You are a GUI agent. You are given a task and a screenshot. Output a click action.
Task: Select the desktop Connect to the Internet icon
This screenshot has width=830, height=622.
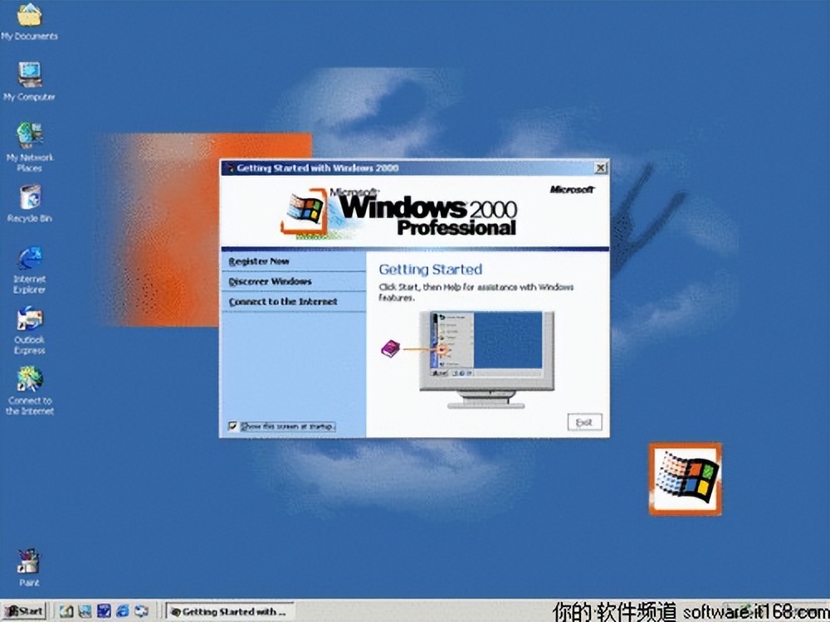point(30,380)
